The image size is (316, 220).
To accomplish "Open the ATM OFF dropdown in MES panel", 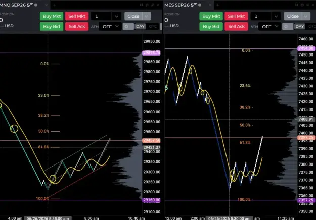I will coord(269,27).
